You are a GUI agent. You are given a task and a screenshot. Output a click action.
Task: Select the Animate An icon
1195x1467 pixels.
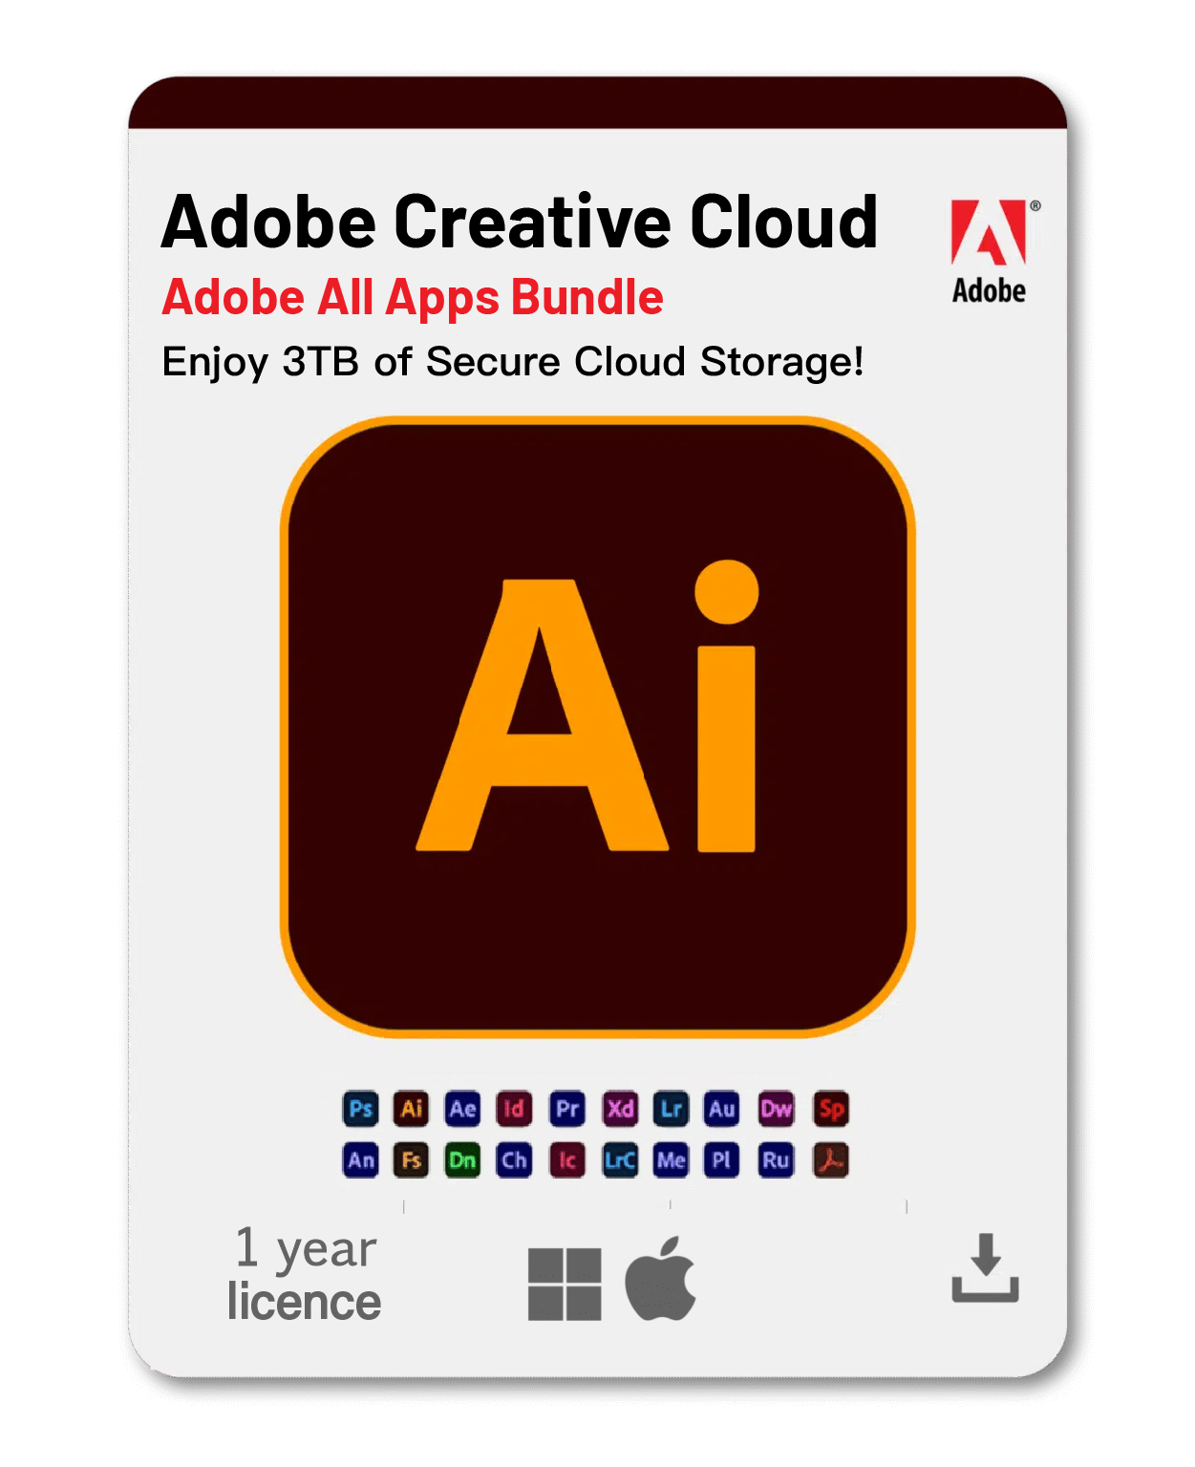(x=360, y=1160)
